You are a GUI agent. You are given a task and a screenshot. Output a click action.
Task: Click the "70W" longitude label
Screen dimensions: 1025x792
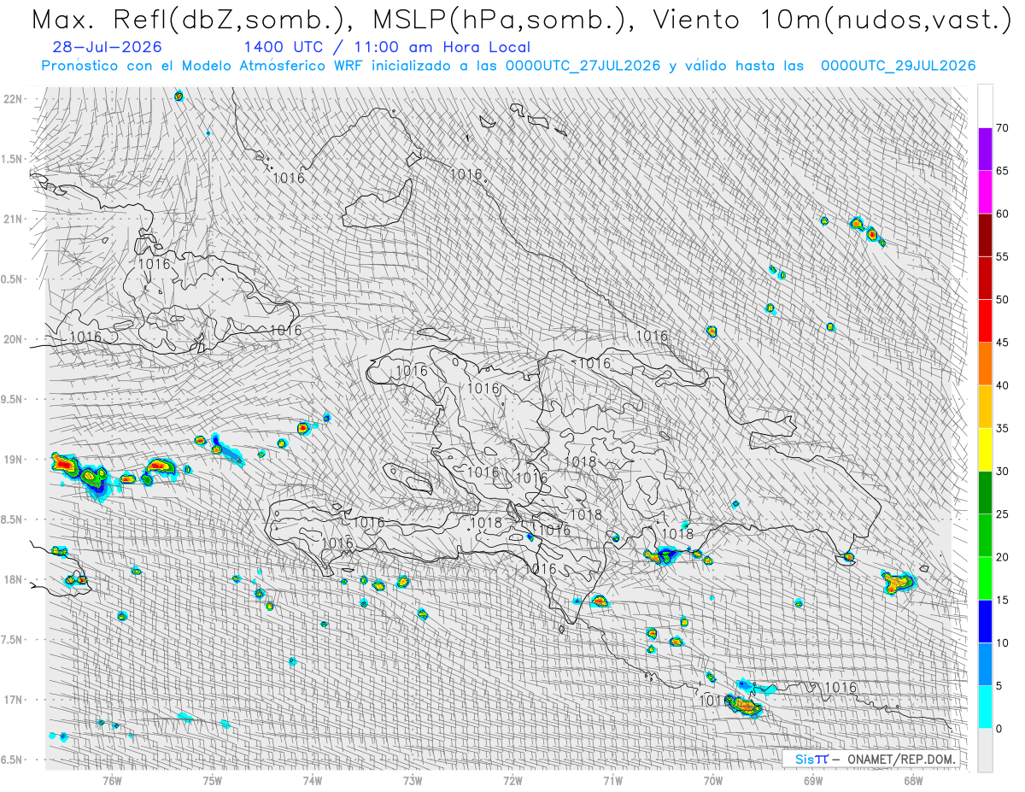click(712, 779)
